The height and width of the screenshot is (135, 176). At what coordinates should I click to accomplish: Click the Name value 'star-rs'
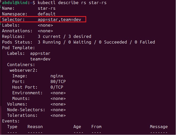[x=46, y=8]
